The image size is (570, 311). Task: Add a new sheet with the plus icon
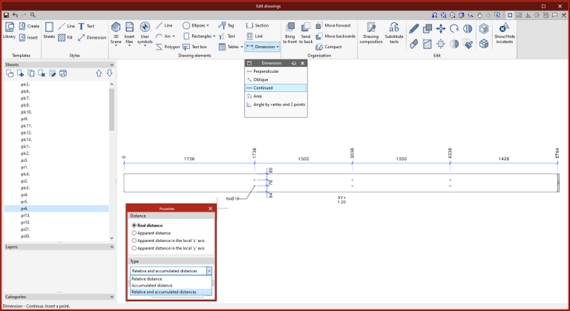tap(20, 73)
